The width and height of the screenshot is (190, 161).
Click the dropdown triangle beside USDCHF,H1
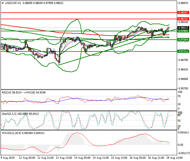coord(3,3)
